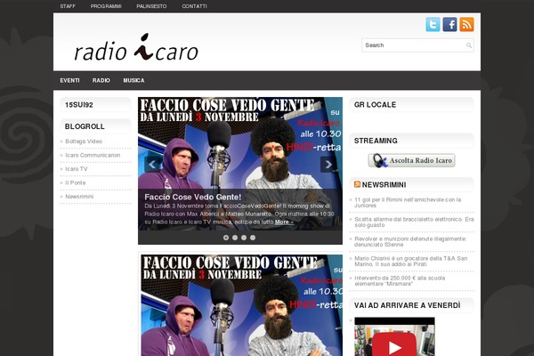Open the Palinsesto menu item
This screenshot has height=356, width=534.
(151, 6)
